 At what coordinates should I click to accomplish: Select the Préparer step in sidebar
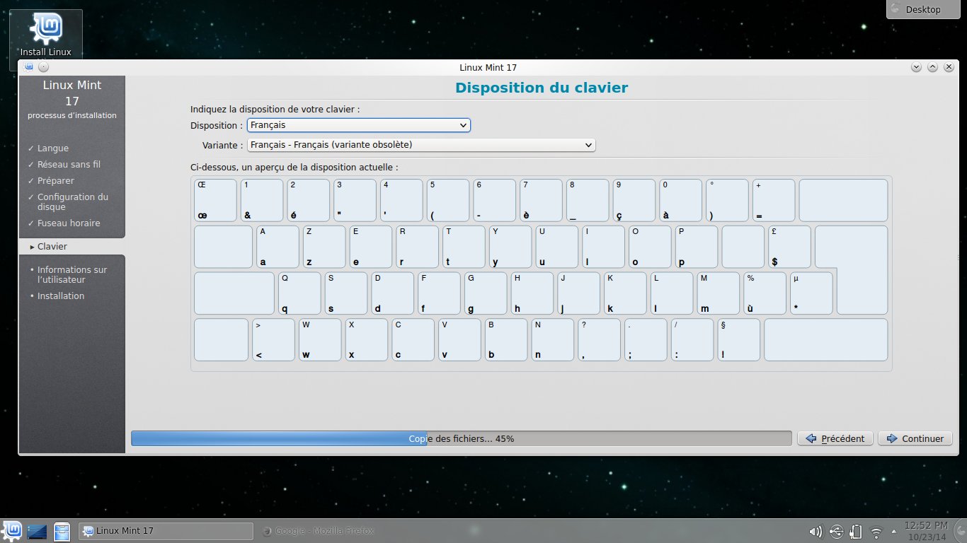56,181
